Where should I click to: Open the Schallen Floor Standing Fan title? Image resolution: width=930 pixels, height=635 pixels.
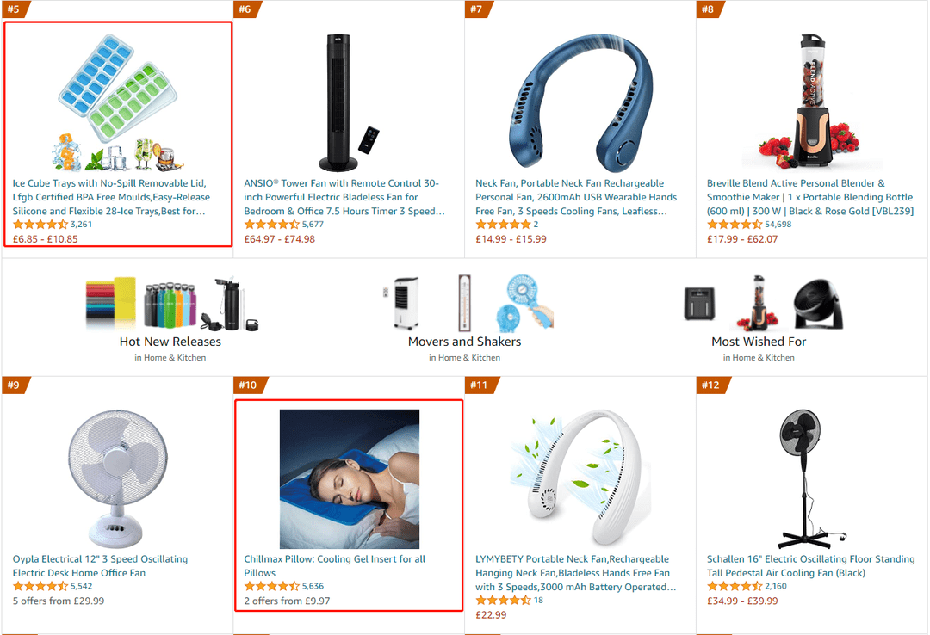810,566
